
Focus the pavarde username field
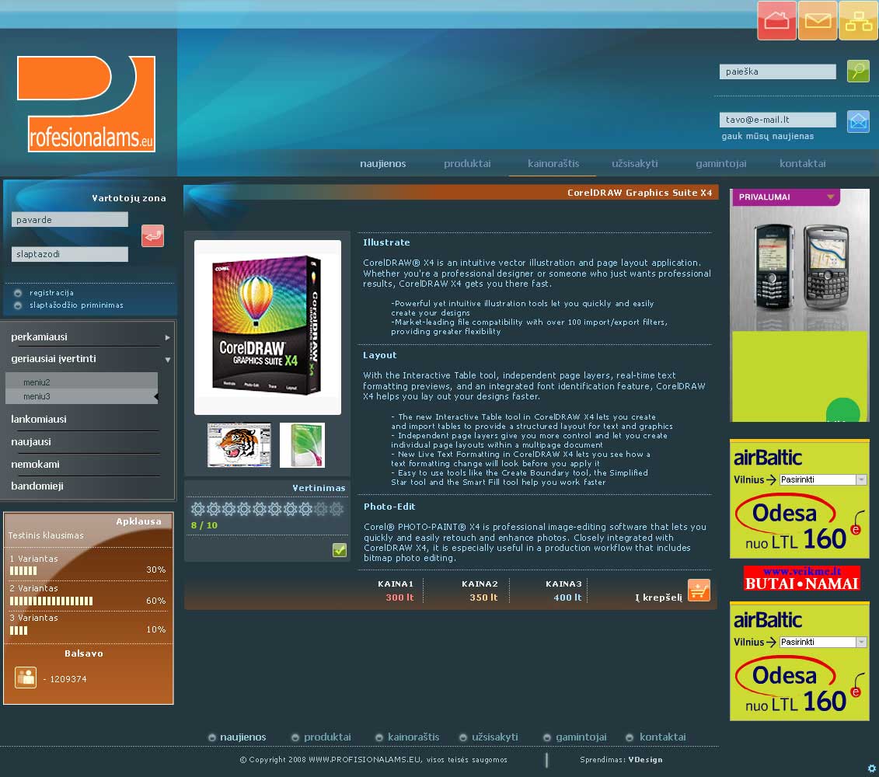[x=69, y=220]
